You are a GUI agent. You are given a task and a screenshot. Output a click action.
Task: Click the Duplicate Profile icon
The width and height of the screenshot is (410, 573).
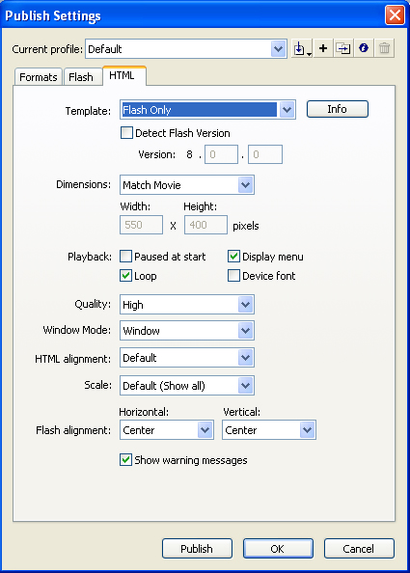(343, 48)
